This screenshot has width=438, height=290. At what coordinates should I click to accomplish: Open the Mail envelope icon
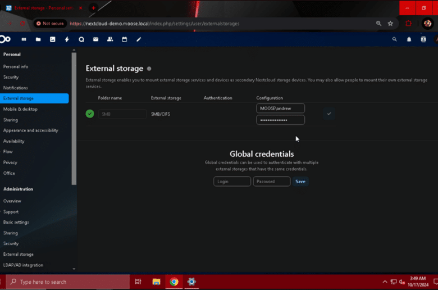pyautogui.click(x=95, y=39)
